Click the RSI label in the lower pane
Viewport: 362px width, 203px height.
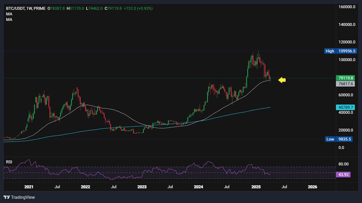(x=9, y=162)
